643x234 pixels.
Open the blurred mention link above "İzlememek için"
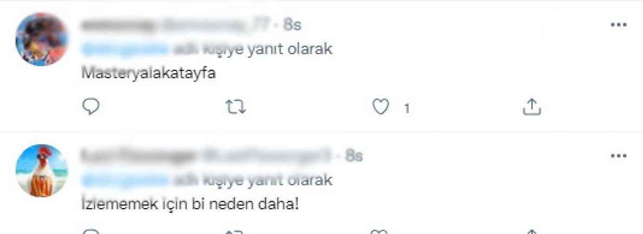point(125,180)
